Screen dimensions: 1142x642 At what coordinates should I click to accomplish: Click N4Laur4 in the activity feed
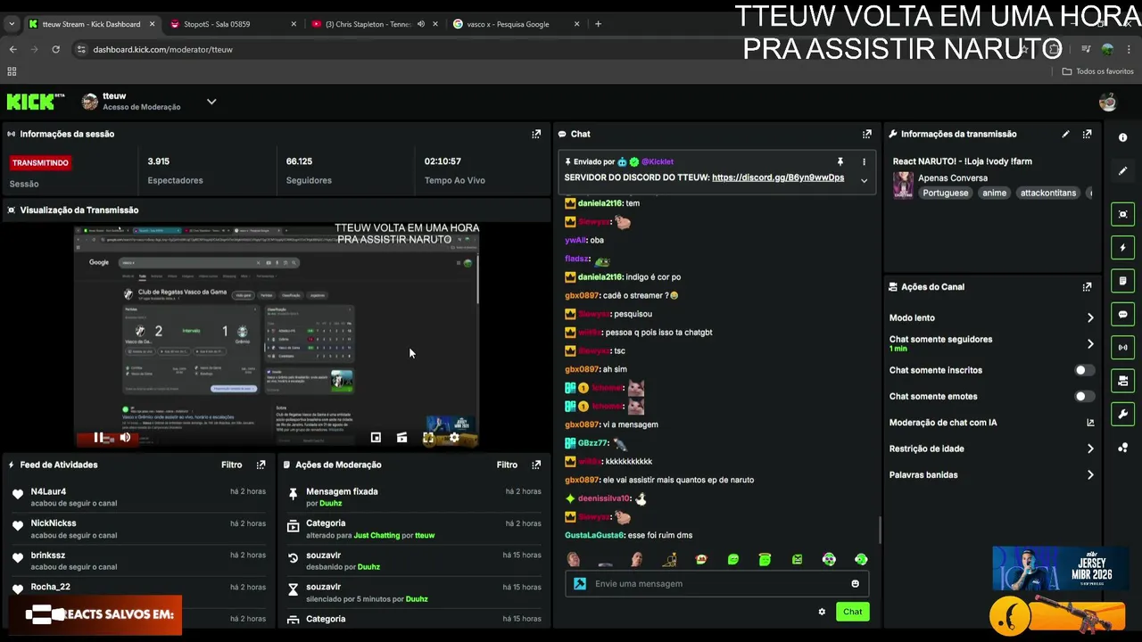(x=48, y=491)
